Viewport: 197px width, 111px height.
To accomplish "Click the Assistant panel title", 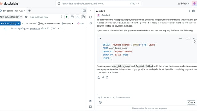I will (x=101, y=11).
